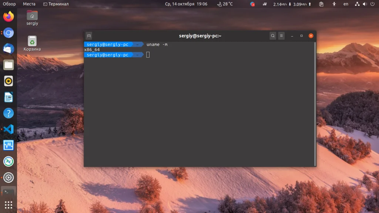
Task: Open the Корзина trash on the desktop
Action: click(x=32, y=41)
